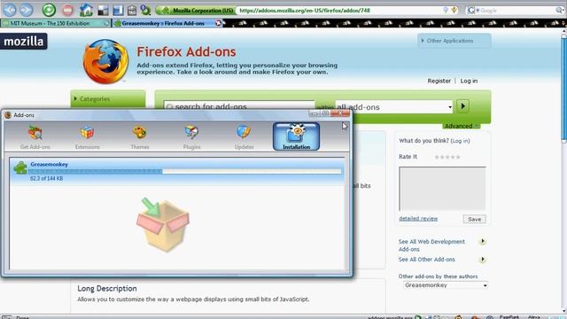Click the Log in link near Register

(469, 81)
